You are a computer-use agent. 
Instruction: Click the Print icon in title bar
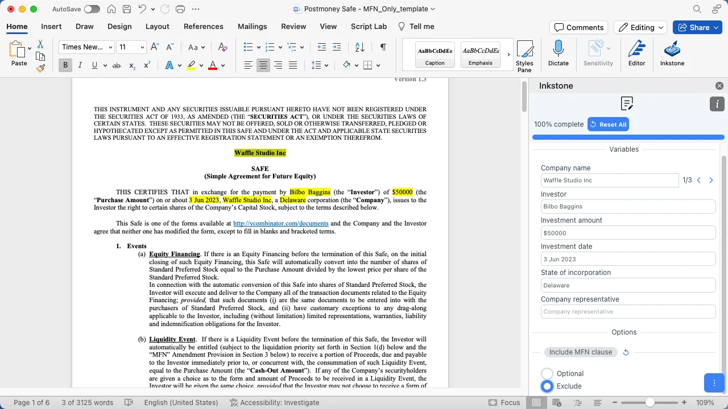(x=180, y=9)
